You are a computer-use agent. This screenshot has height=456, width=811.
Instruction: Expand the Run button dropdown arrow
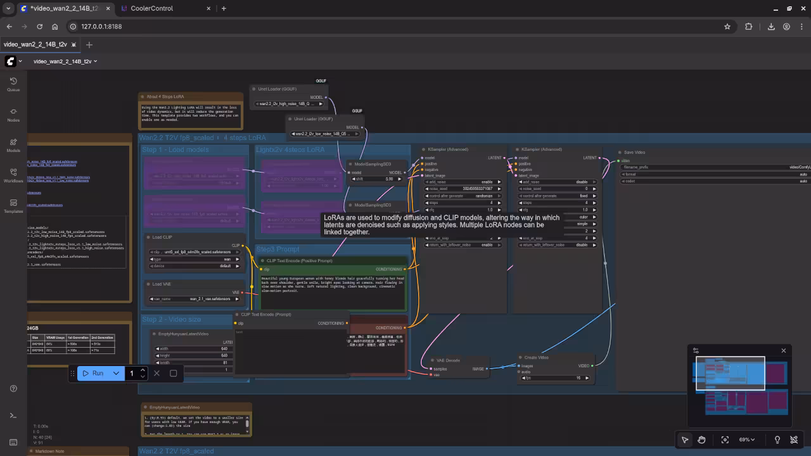[116, 373]
